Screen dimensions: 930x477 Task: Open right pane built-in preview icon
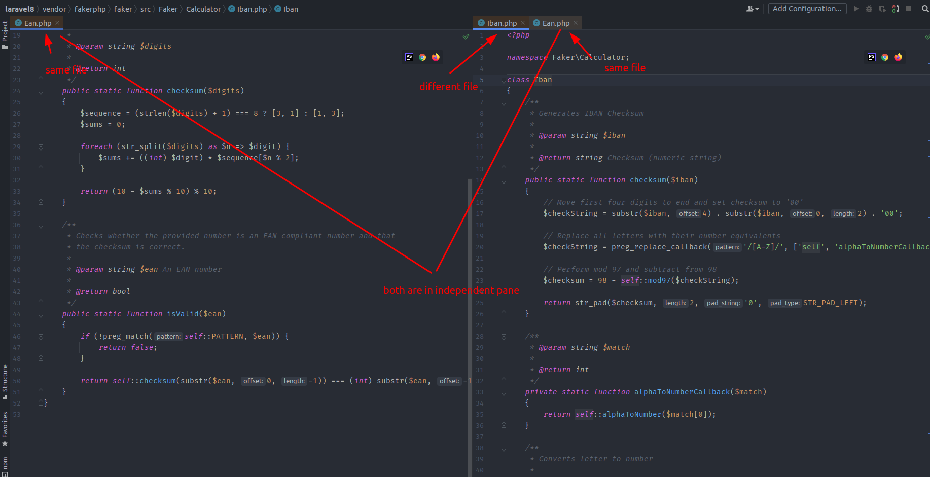point(872,57)
